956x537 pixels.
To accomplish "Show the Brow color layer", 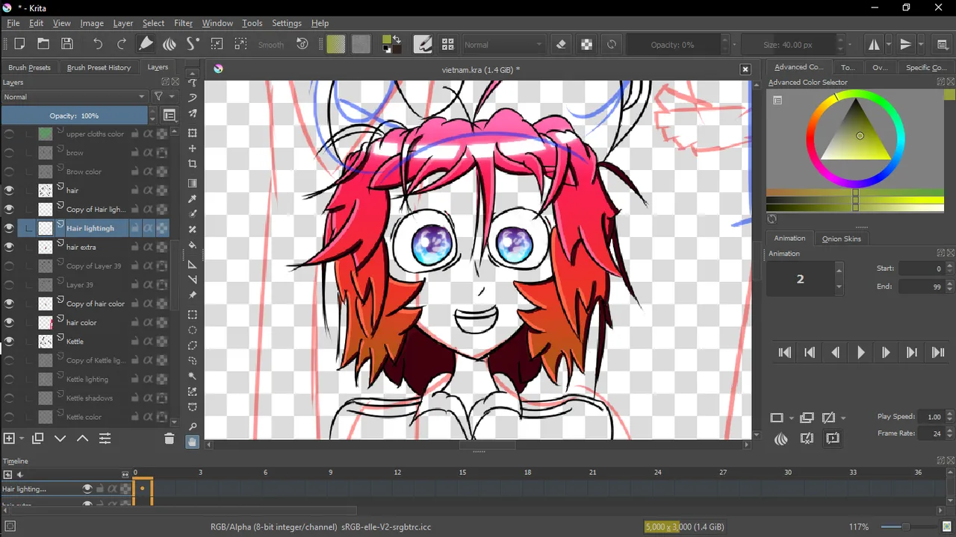I will coord(9,172).
